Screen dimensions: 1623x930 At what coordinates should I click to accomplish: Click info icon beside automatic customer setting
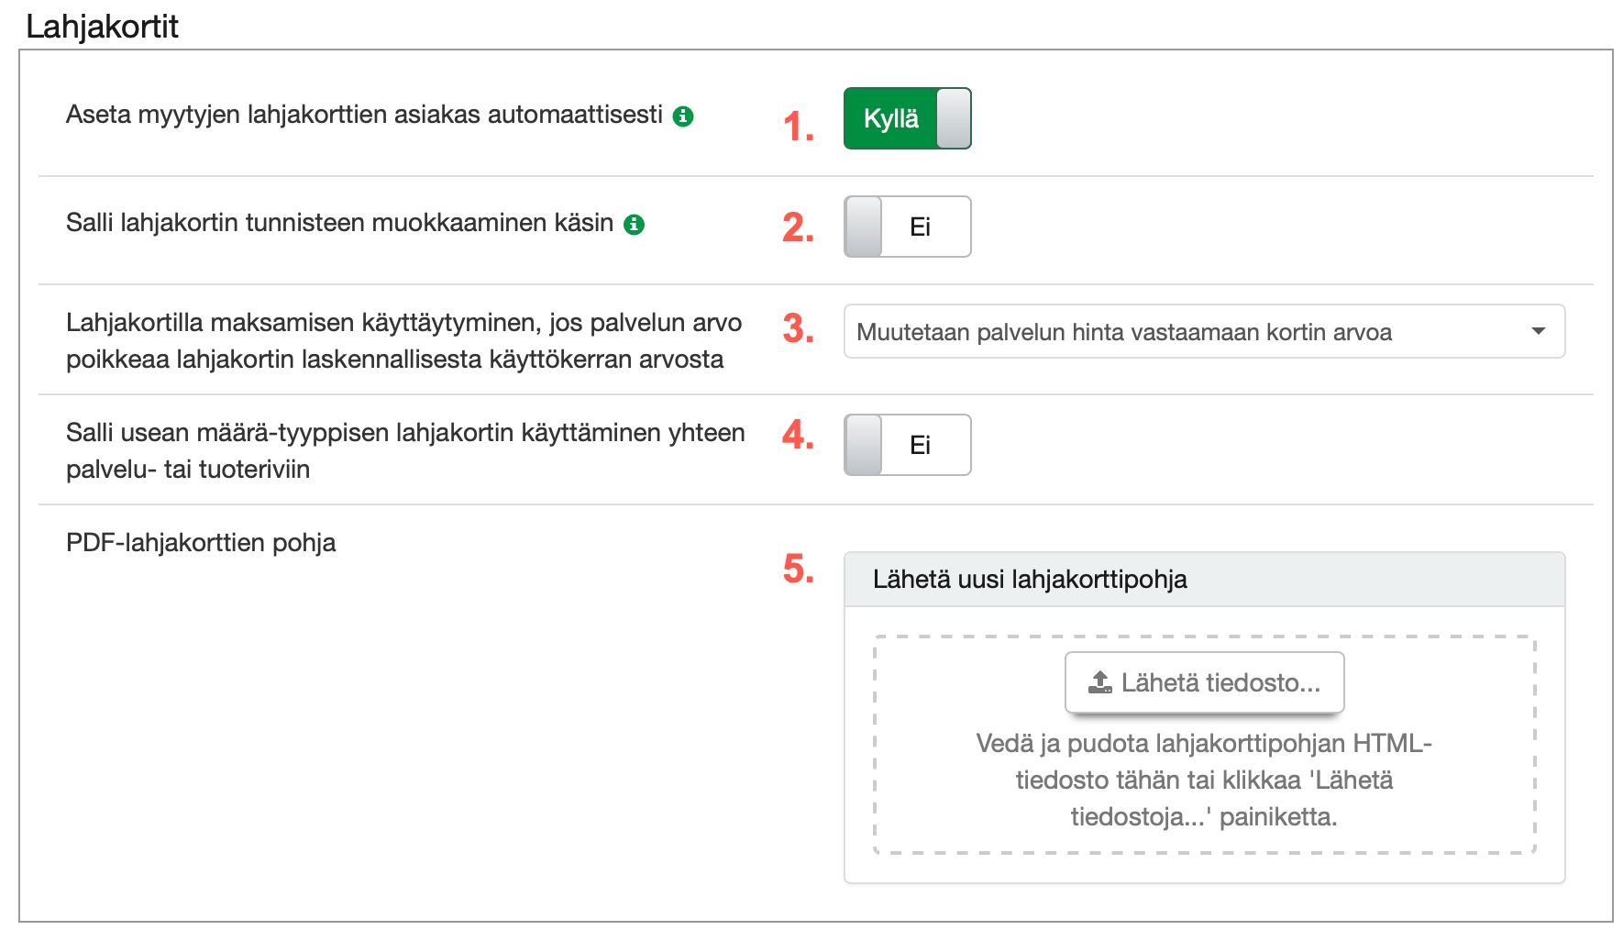click(683, 116)
